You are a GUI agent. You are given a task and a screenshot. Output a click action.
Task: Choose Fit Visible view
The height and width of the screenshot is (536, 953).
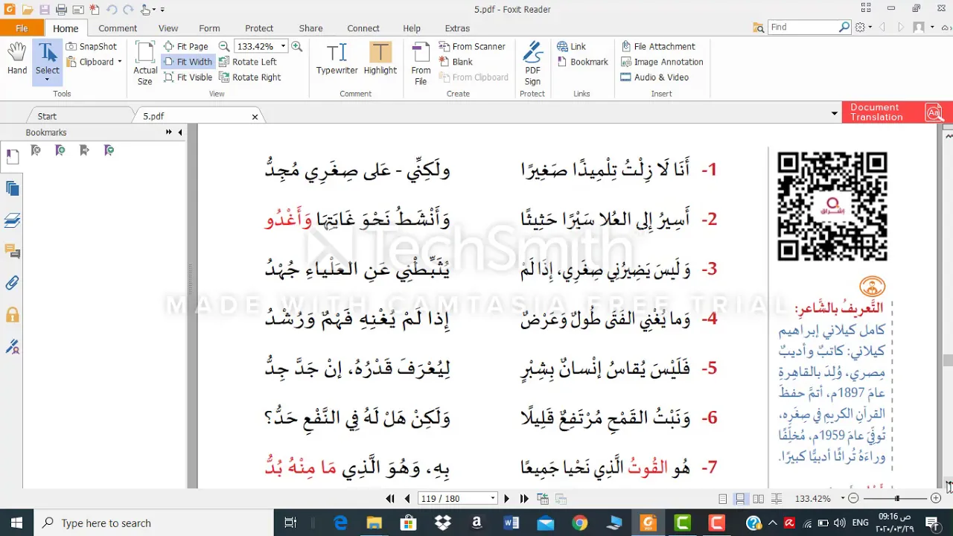pyautogui.click(x=188, y=77)
